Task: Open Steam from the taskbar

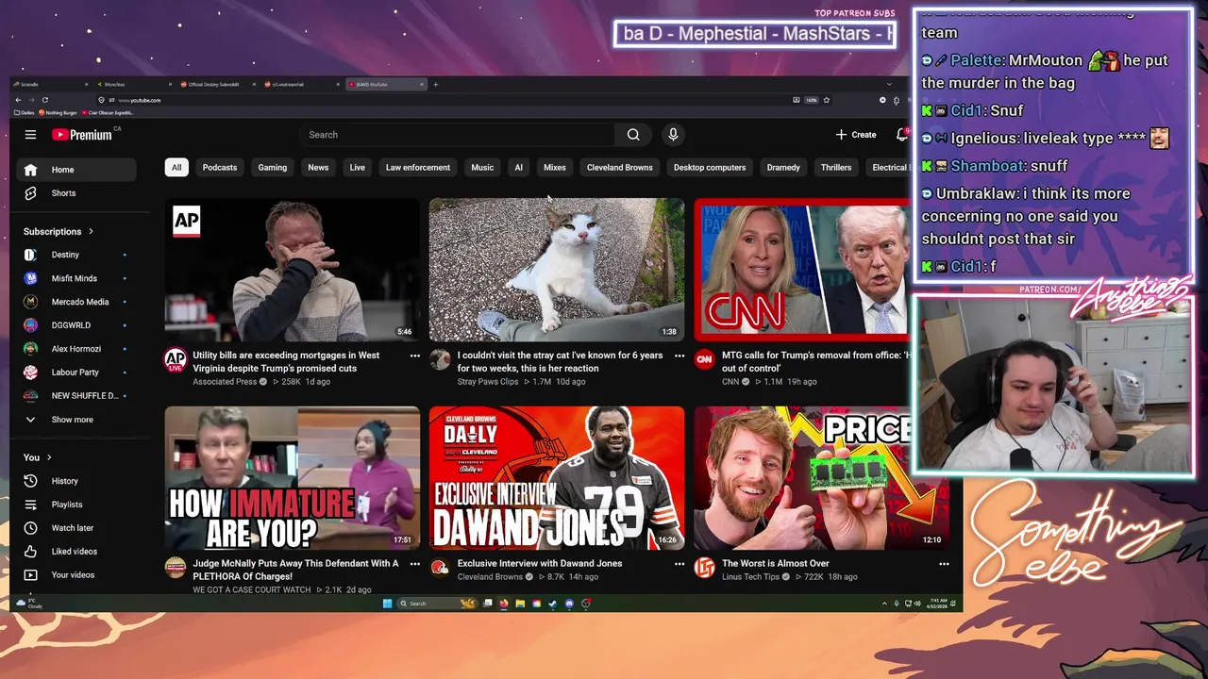Action: click(x=553, y=604)
